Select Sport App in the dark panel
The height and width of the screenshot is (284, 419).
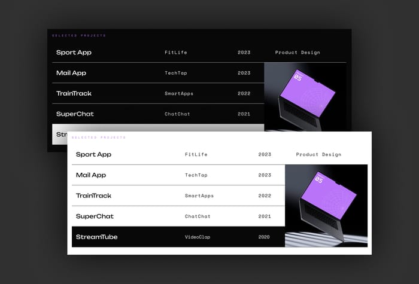[74, 53]
